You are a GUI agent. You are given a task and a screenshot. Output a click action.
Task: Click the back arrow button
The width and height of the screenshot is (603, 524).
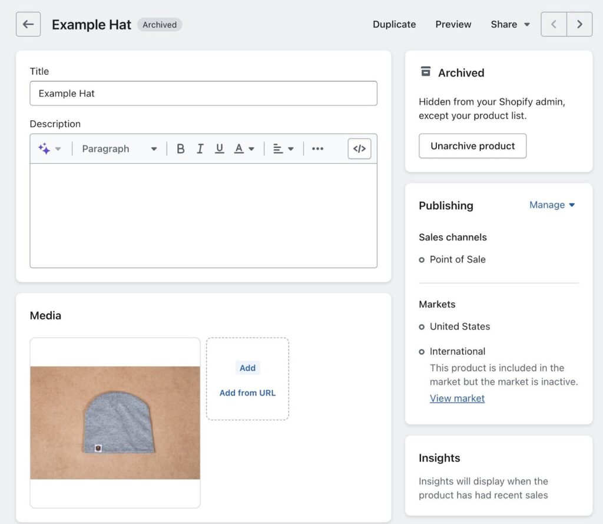(x=28, y=24)
